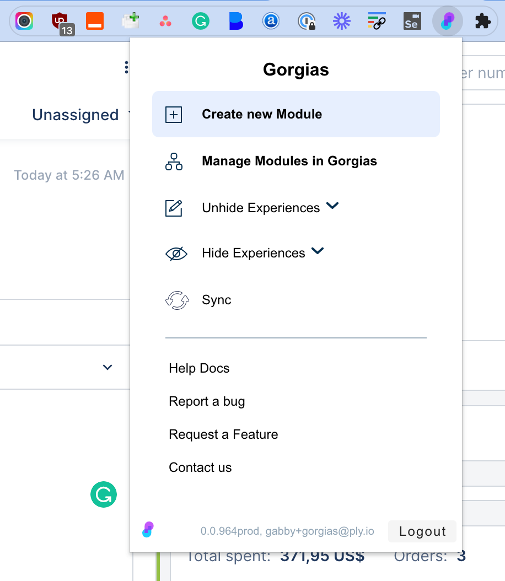Screen dimensions: 505x581
Task: Open Help Docs link
Action: (x=200, y=368)
